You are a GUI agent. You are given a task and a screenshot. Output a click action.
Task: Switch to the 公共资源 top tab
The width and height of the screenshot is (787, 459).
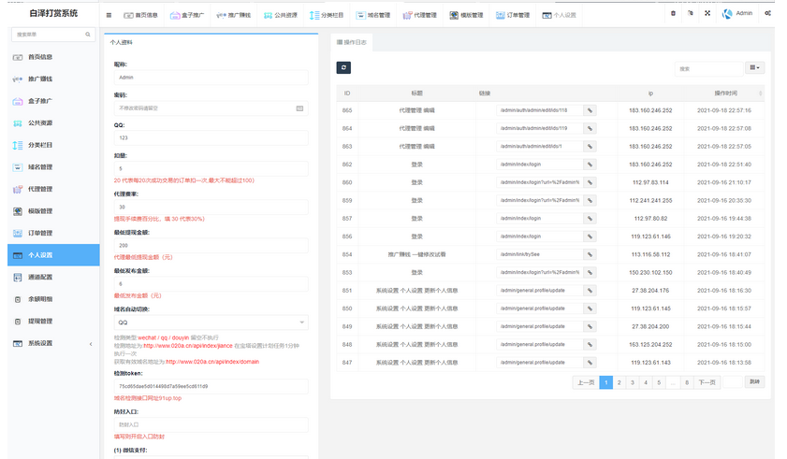pos(280,15)
